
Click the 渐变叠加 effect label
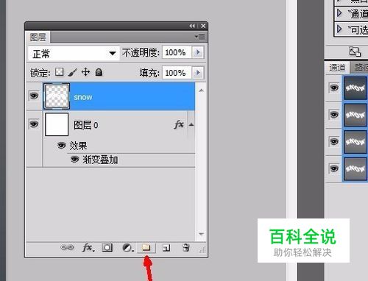pyautogui.click(x=100, y=160)
